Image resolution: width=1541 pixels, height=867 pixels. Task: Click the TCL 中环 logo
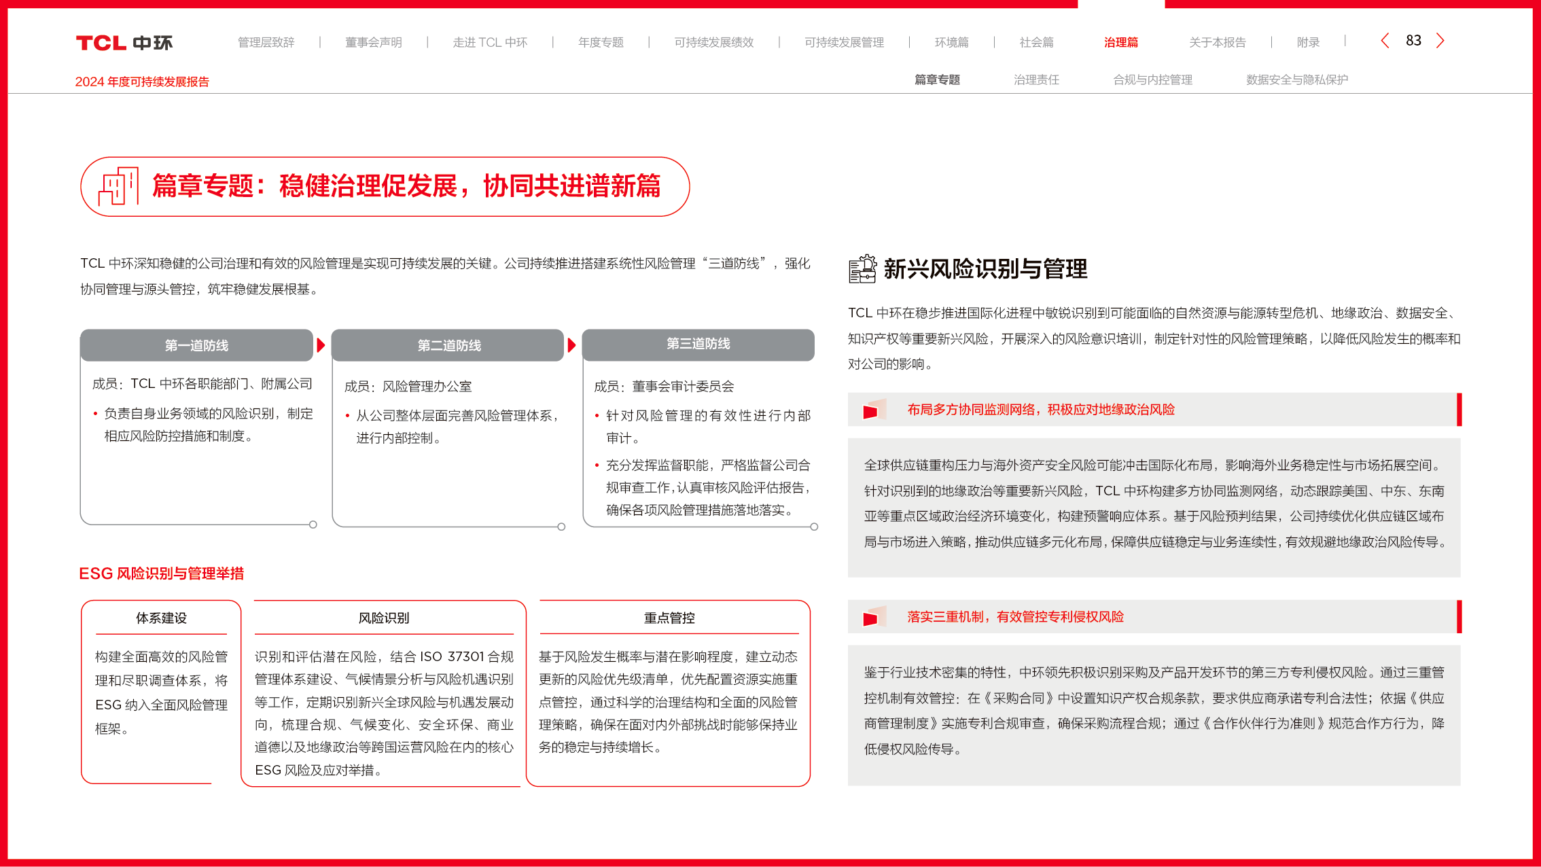(x=124, y=43)
